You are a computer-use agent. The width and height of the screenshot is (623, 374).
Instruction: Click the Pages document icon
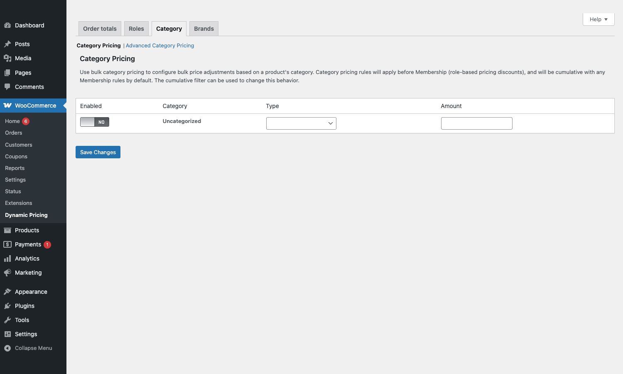coord(7,73)
